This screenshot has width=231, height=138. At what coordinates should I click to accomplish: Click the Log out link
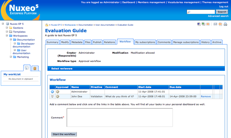click(223, 6)
